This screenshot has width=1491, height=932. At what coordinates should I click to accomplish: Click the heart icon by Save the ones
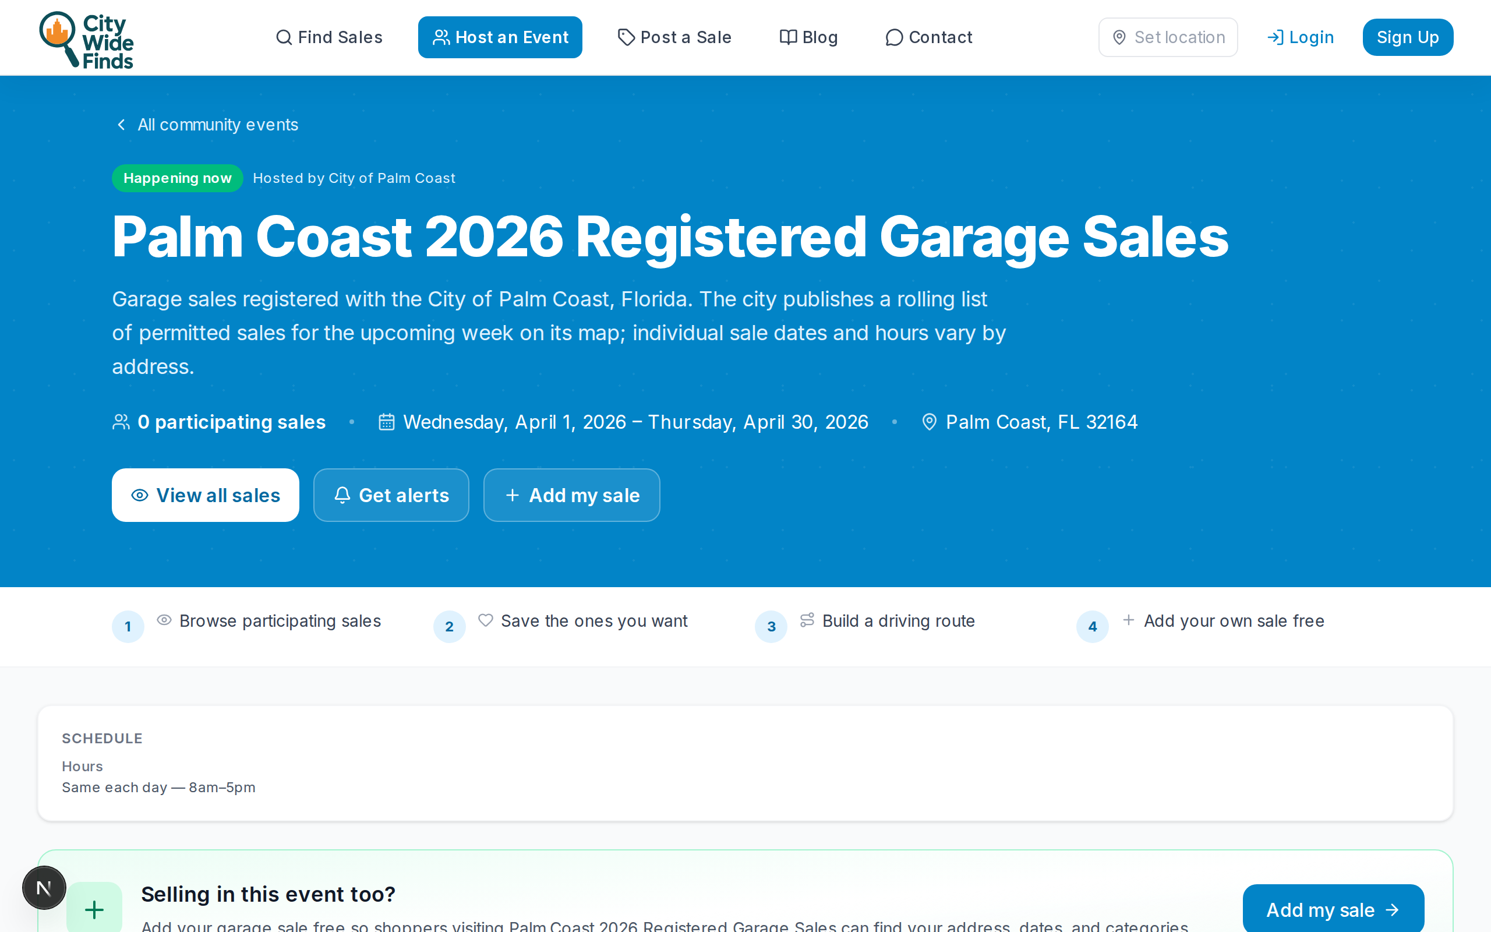coord(486,620)
